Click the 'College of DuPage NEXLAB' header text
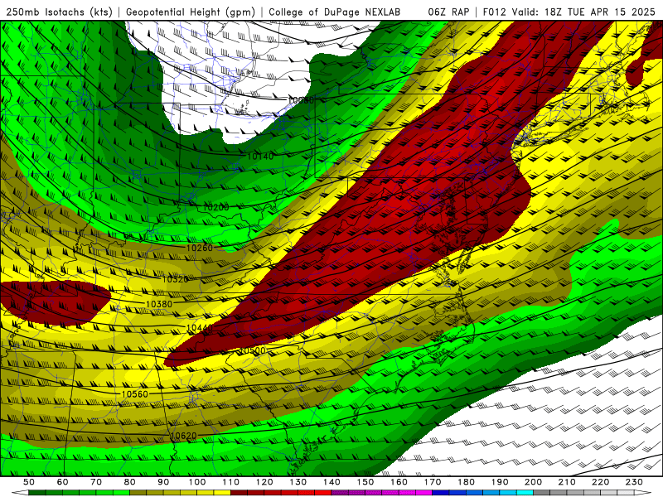Screen dimensions: 663x497 tap(334, 12)
